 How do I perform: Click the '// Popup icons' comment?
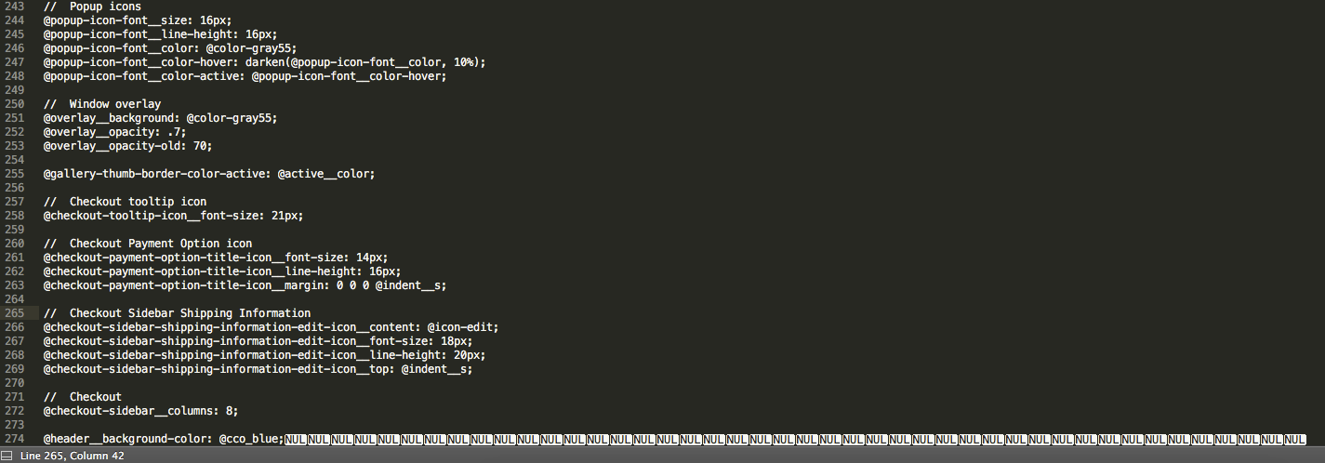click(x=92, y=7)
